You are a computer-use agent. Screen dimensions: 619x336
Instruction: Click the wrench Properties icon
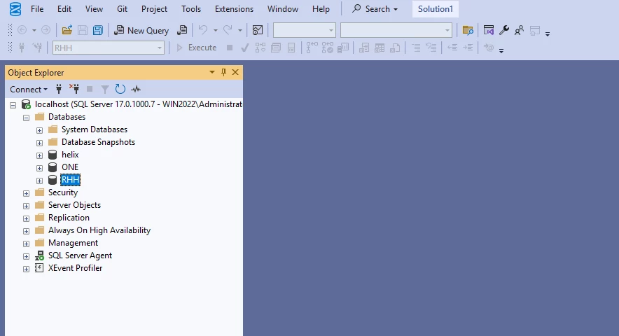point(503,30)
